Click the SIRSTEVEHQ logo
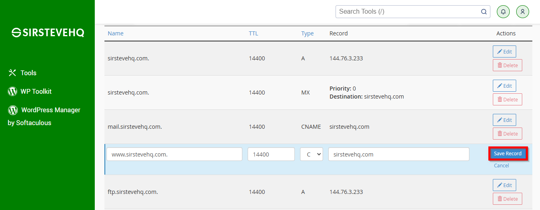Screen dimensions: 540x210 (x=48, y=33)
